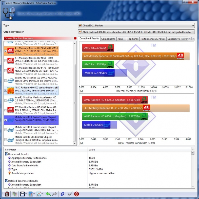
Task: Click Intel logo of Mobile Intel 965 Express
Action: pyautogui.click(x=11, y=140)
